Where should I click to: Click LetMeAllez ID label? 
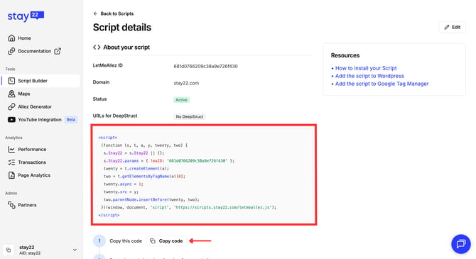click(x=108, y=65)
